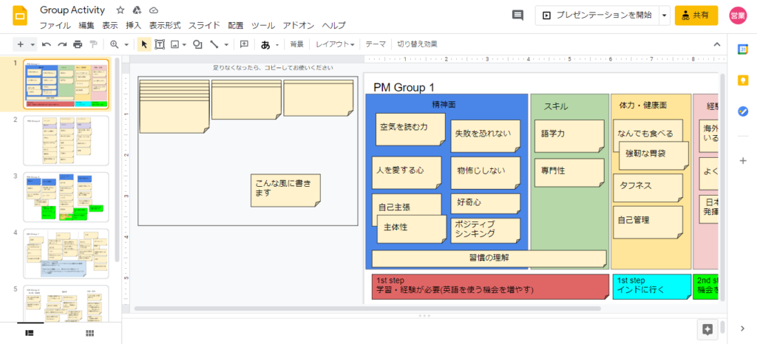Select slide 2 thumbnail

(x=66, y=141)
